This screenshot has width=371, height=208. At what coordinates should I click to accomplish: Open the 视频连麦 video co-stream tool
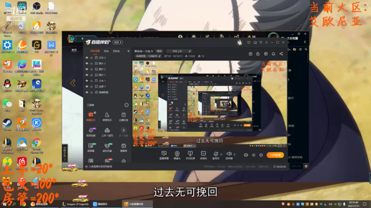90,132
